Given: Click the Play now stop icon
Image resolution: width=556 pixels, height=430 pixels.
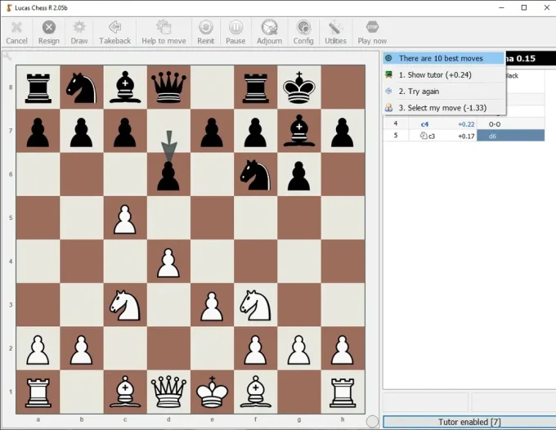Looking at the screenshot, I should (372, 32).
